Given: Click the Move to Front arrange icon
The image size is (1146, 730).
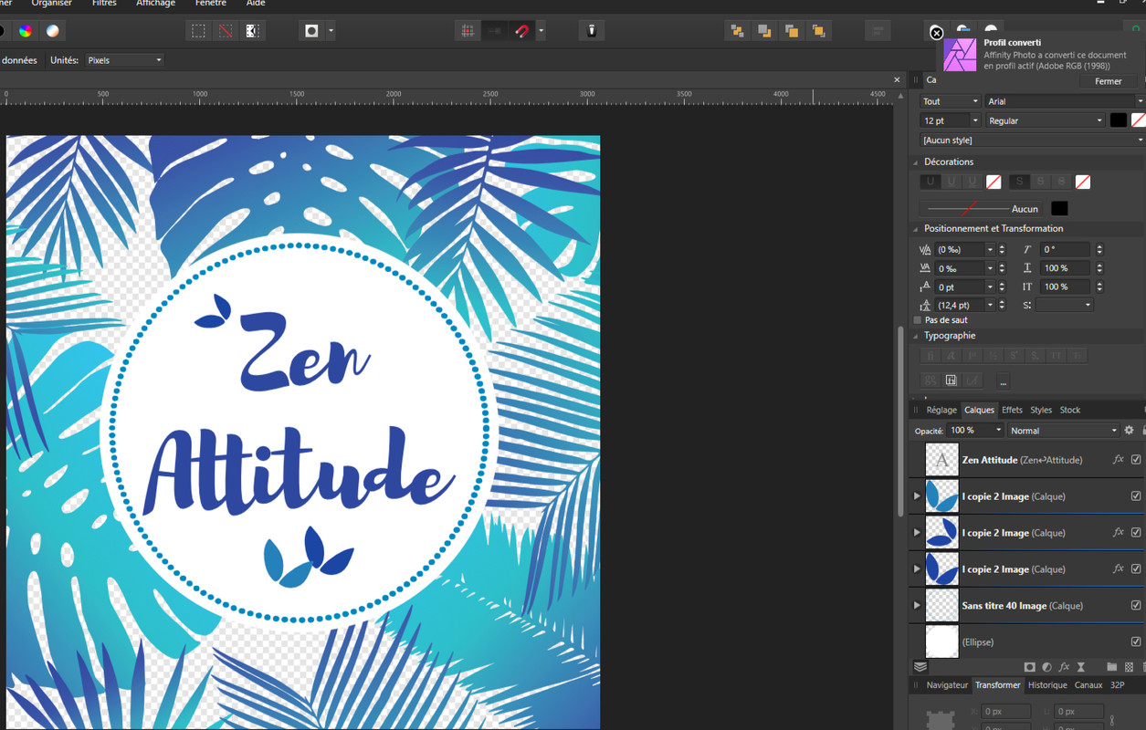Looking at the screenshot, I should click(818, 31).
